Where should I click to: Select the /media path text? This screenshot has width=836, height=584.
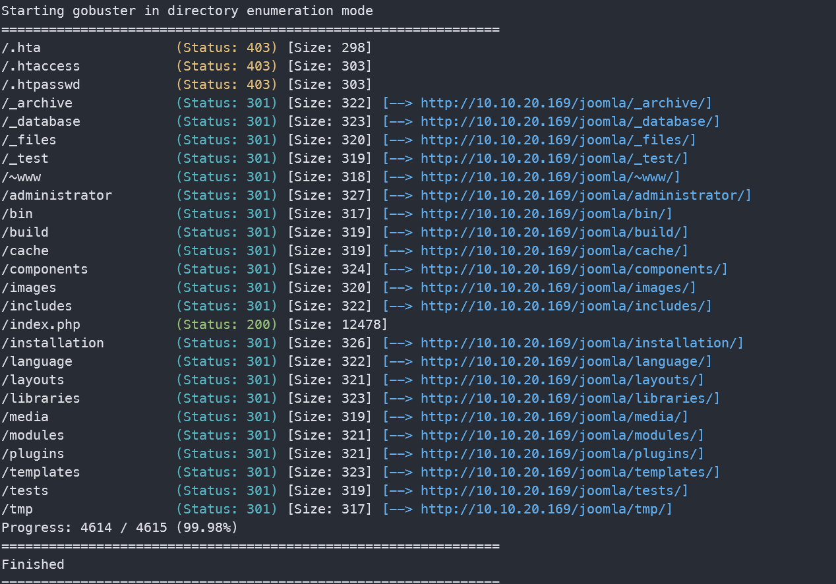point(25,417)
